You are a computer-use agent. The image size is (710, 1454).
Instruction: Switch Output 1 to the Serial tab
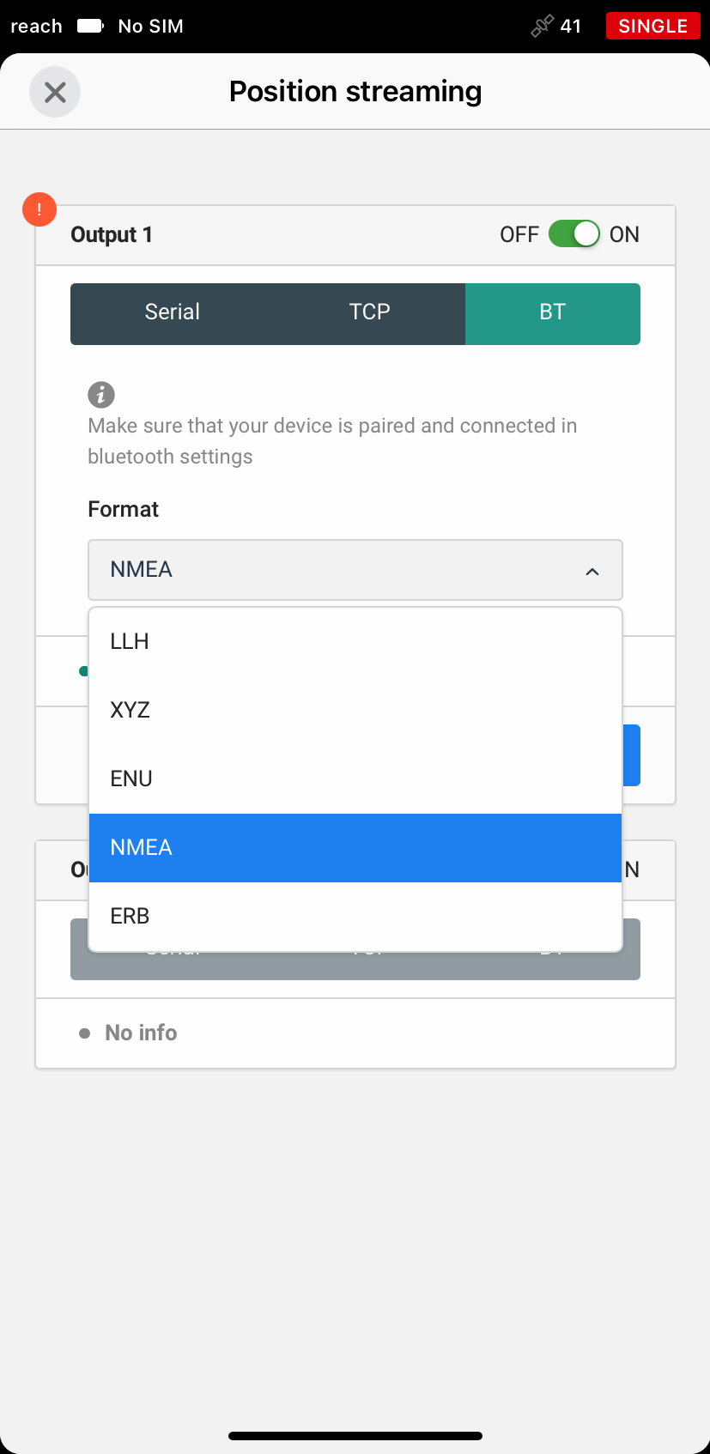tap(172, 314)
